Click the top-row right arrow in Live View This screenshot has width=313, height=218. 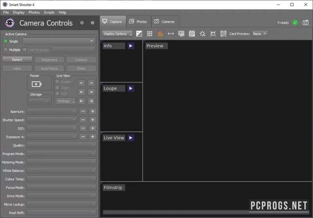point(91,83)
